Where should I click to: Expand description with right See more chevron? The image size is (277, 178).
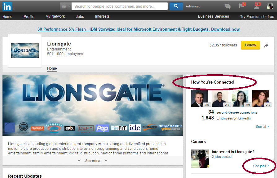pos(106,160)
